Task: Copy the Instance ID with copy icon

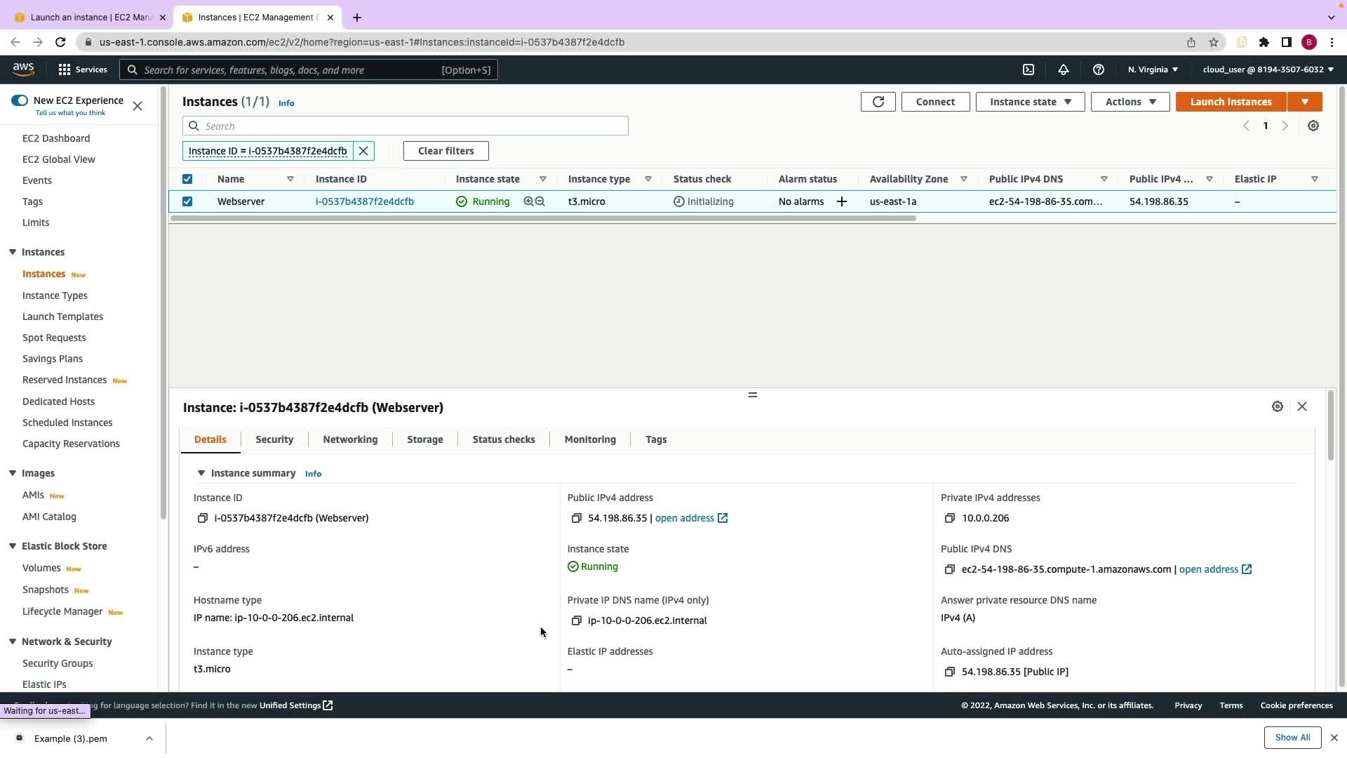Action: 203,518
